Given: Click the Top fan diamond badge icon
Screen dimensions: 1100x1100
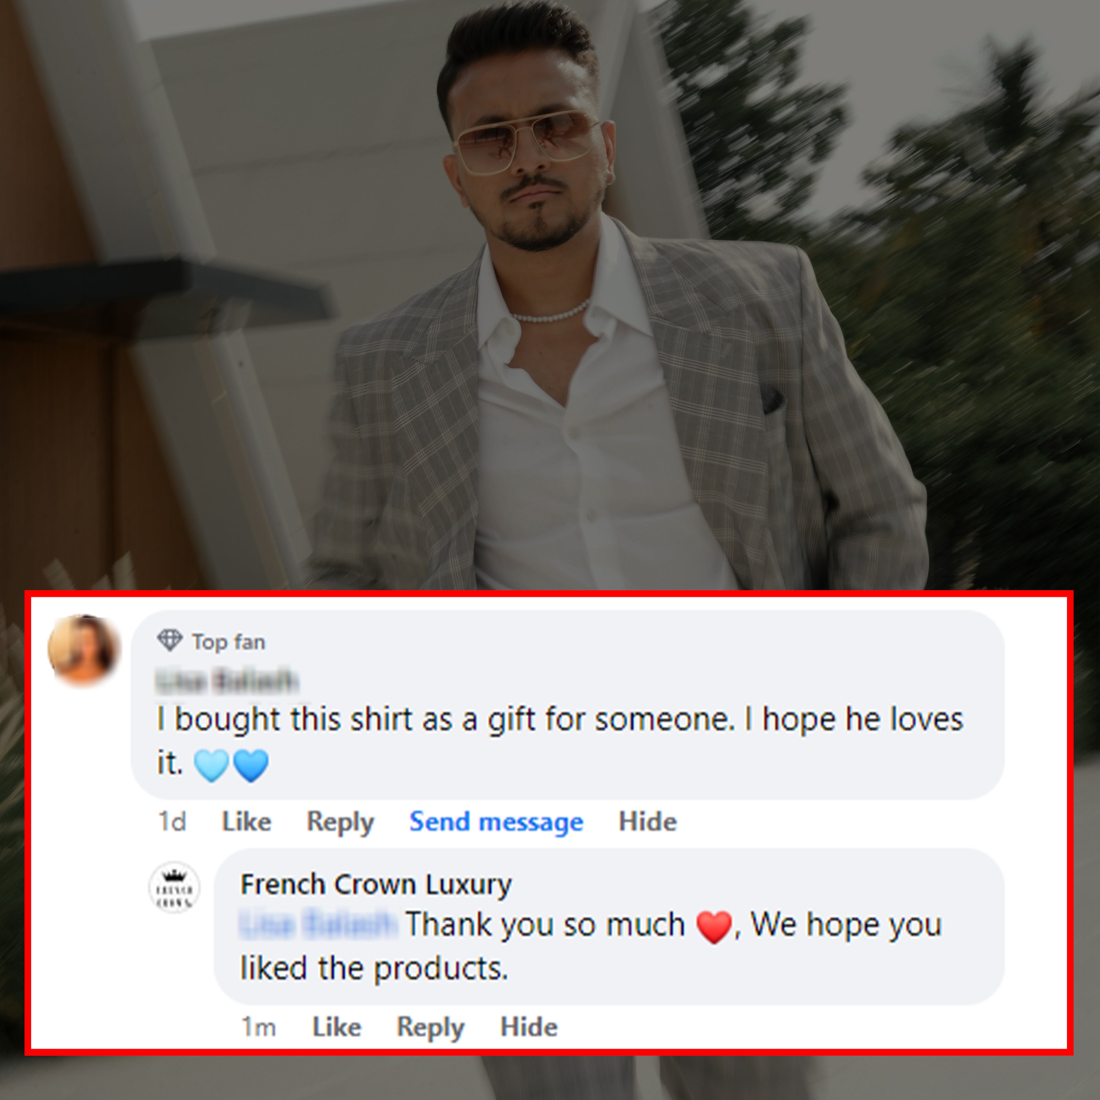Looking at the screenshot, I should [x=169, y=641].
